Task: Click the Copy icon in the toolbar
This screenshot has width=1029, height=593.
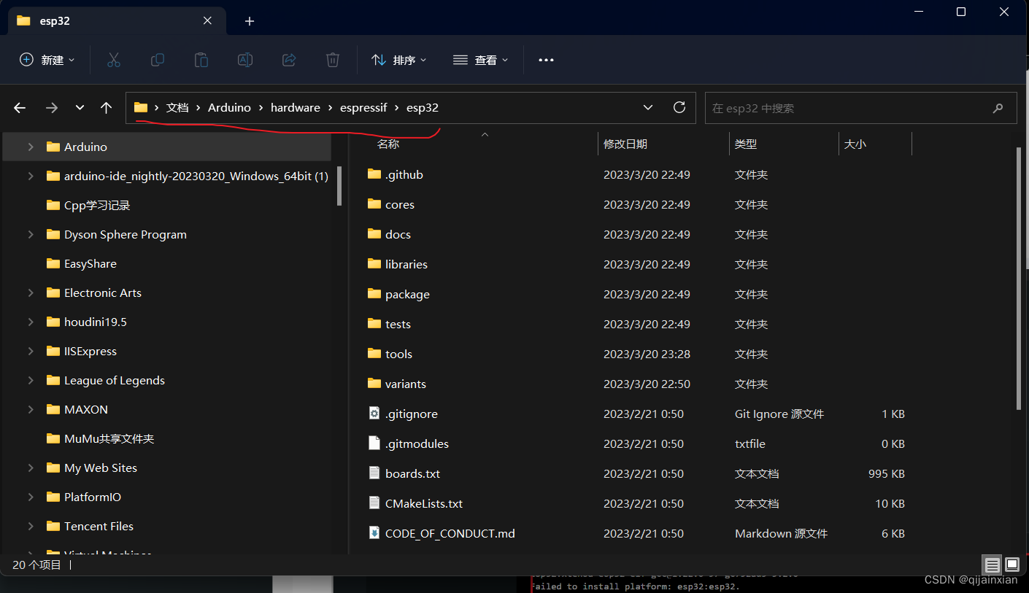Action: 157,60
